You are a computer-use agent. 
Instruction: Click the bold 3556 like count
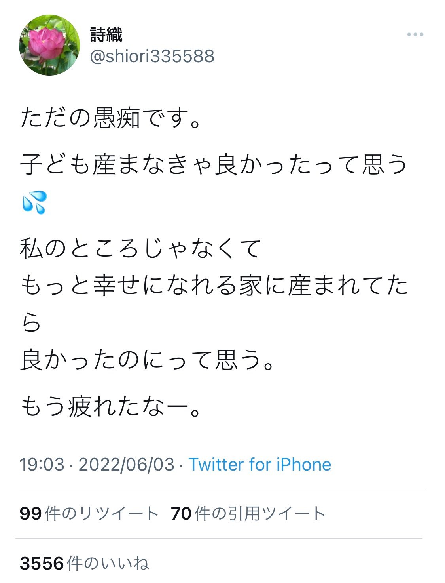click(42, 563)
